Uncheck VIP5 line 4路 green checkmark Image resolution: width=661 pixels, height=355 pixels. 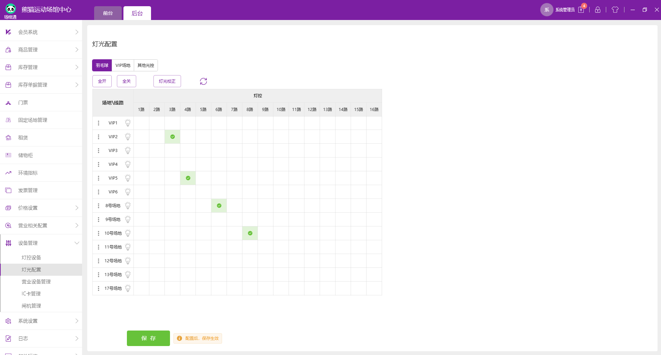coord(188,178)
